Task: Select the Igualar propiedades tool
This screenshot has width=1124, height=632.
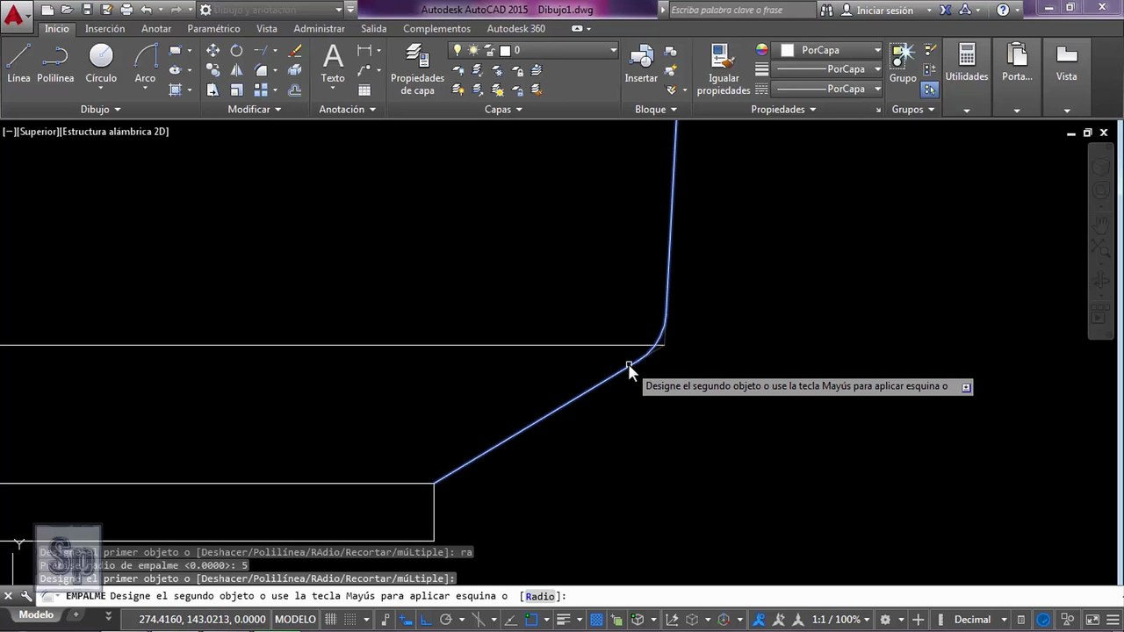Action: tap(724, 70)
